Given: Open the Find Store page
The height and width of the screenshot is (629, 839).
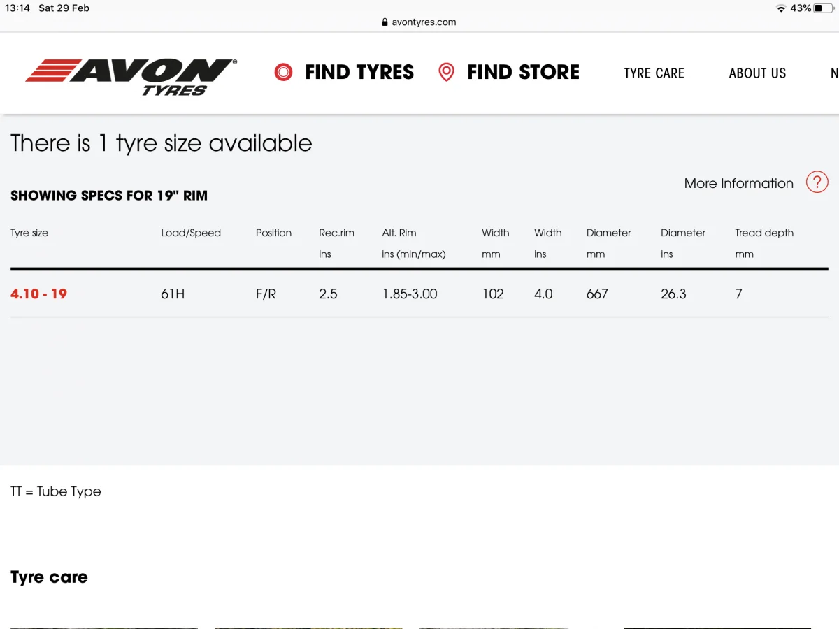Looking at the screenshot, I should [523, 72].
